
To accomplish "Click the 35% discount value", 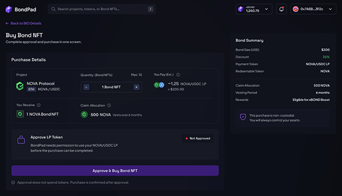I will tap(326, 57).
